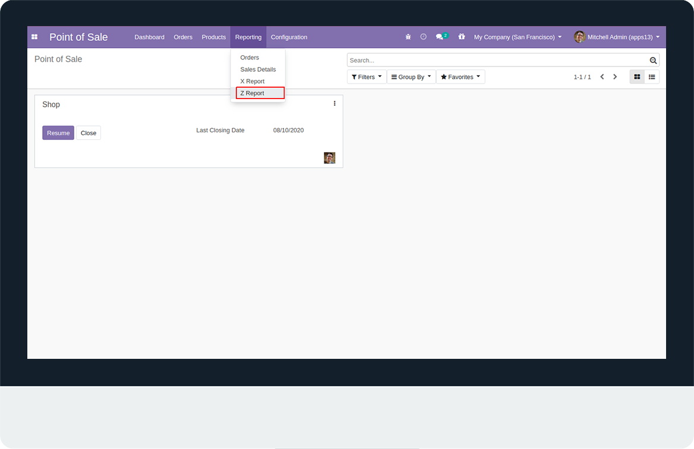Open the Group By dropdown
This screenshot has width=694, height=449.
pyautogui.click(x=411, y=77)
